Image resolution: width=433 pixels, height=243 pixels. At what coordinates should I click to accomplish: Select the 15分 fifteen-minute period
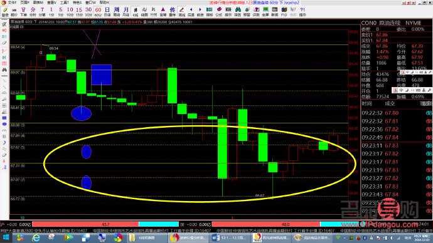pos(79,11)
